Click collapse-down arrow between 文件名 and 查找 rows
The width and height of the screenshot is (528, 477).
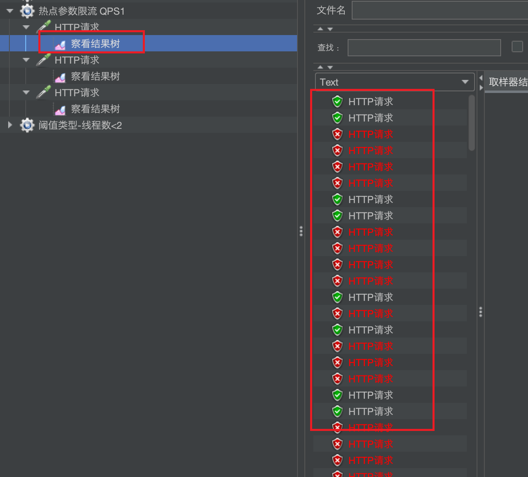330,29
